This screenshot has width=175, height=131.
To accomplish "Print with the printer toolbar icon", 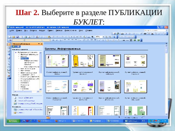I will (25, 37).
